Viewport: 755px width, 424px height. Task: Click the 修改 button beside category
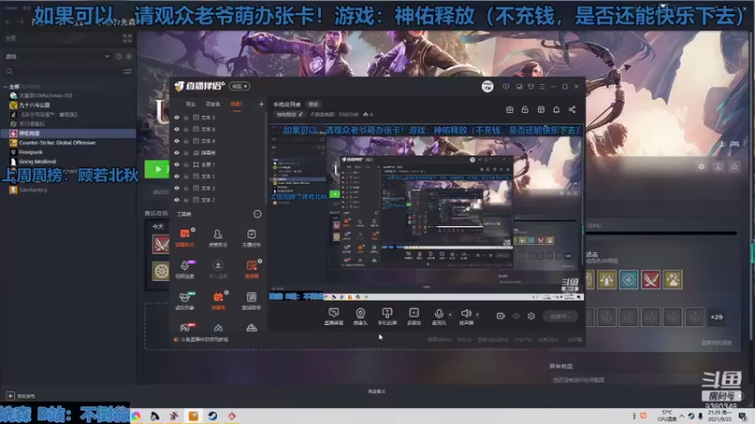click(x=313, y=105)
